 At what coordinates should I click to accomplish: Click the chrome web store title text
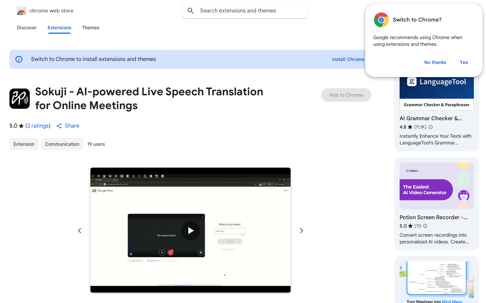[52, 11]
